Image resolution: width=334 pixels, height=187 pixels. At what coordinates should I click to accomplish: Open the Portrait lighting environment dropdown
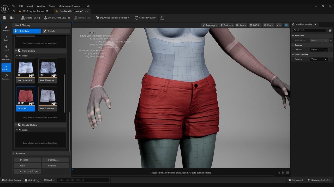(226, 25)
